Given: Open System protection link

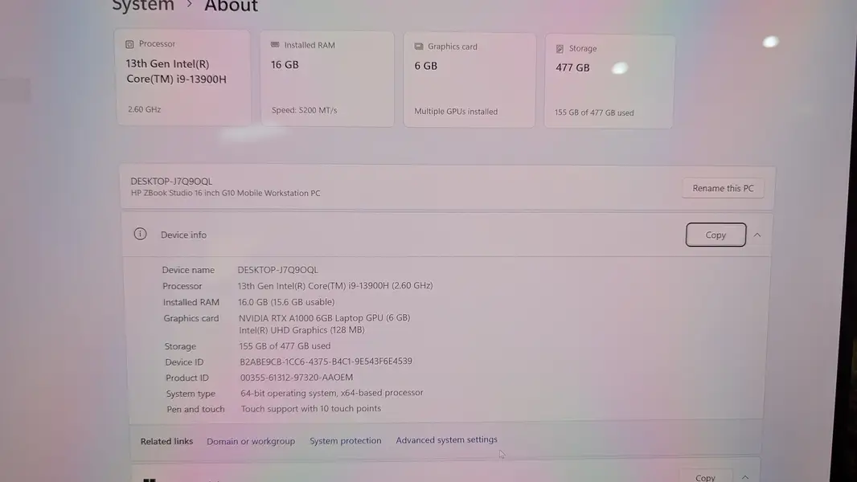Looking at the screenshot, I should coord(346,440).
